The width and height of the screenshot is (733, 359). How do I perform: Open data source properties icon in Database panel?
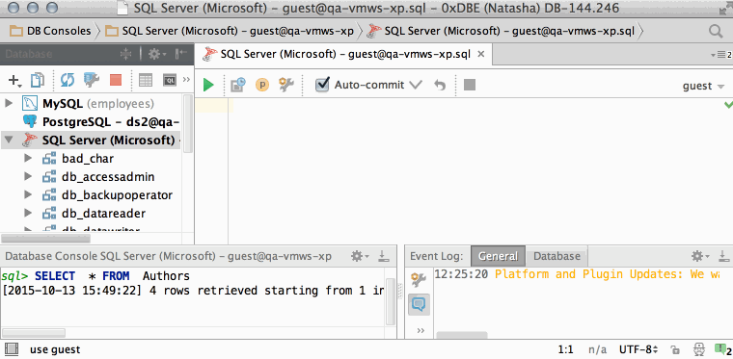[92, 80]
